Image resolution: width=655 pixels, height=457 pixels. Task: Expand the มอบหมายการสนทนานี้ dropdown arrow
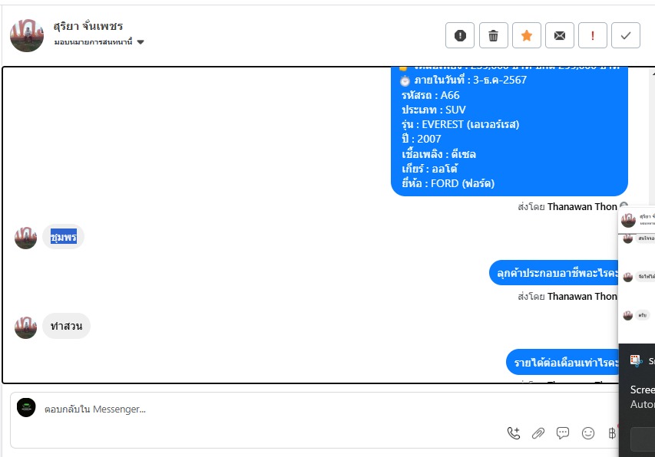click(x=141, y=42)
